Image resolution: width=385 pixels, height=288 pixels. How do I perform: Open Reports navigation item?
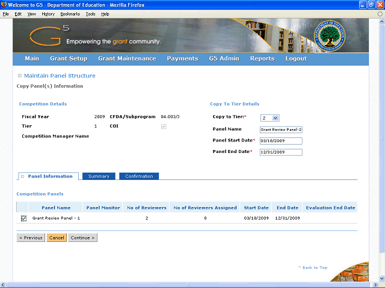(262, 59)
